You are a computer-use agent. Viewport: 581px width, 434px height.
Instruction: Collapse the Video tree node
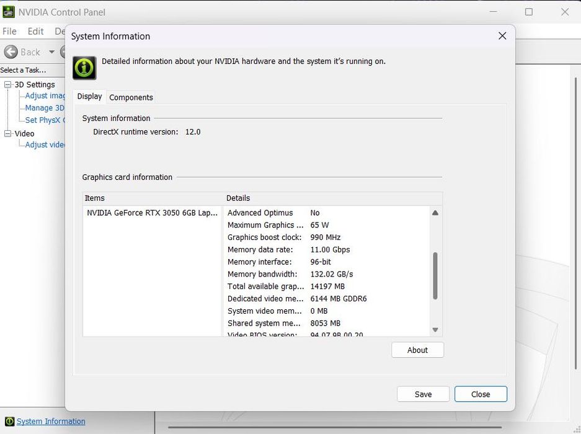[x=8, y=133]
